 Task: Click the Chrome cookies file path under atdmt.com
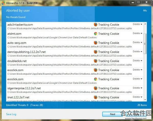coord(52,38)
